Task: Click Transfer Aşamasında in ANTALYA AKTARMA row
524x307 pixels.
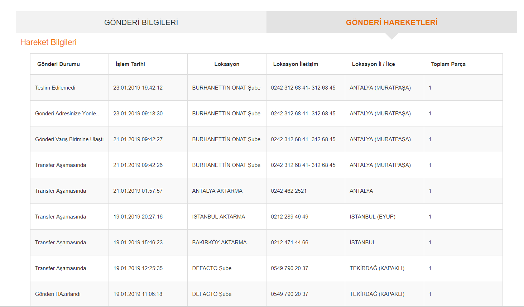Action: pyautogui.click(x=61, y=191)
